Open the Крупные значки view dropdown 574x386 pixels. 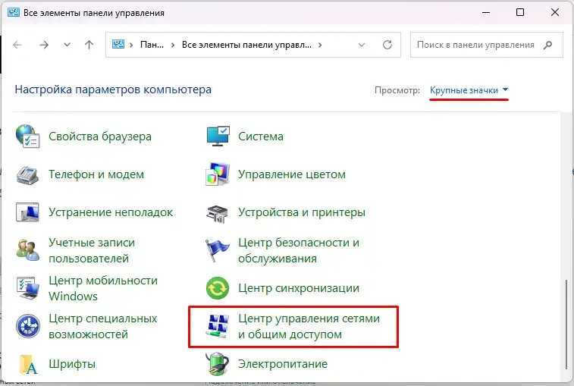469,90
